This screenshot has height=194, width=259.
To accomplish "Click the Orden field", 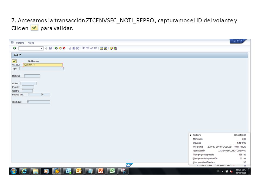I will [x=29, y=84].
